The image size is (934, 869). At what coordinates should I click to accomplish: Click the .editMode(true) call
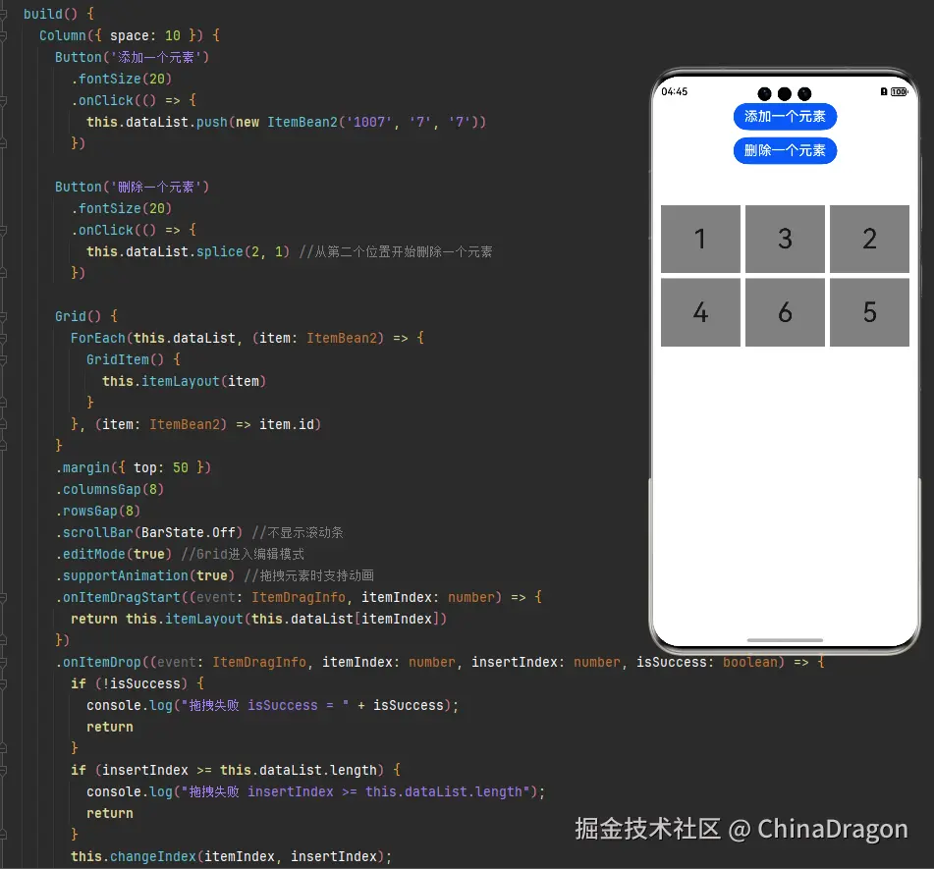pos(114,555)
